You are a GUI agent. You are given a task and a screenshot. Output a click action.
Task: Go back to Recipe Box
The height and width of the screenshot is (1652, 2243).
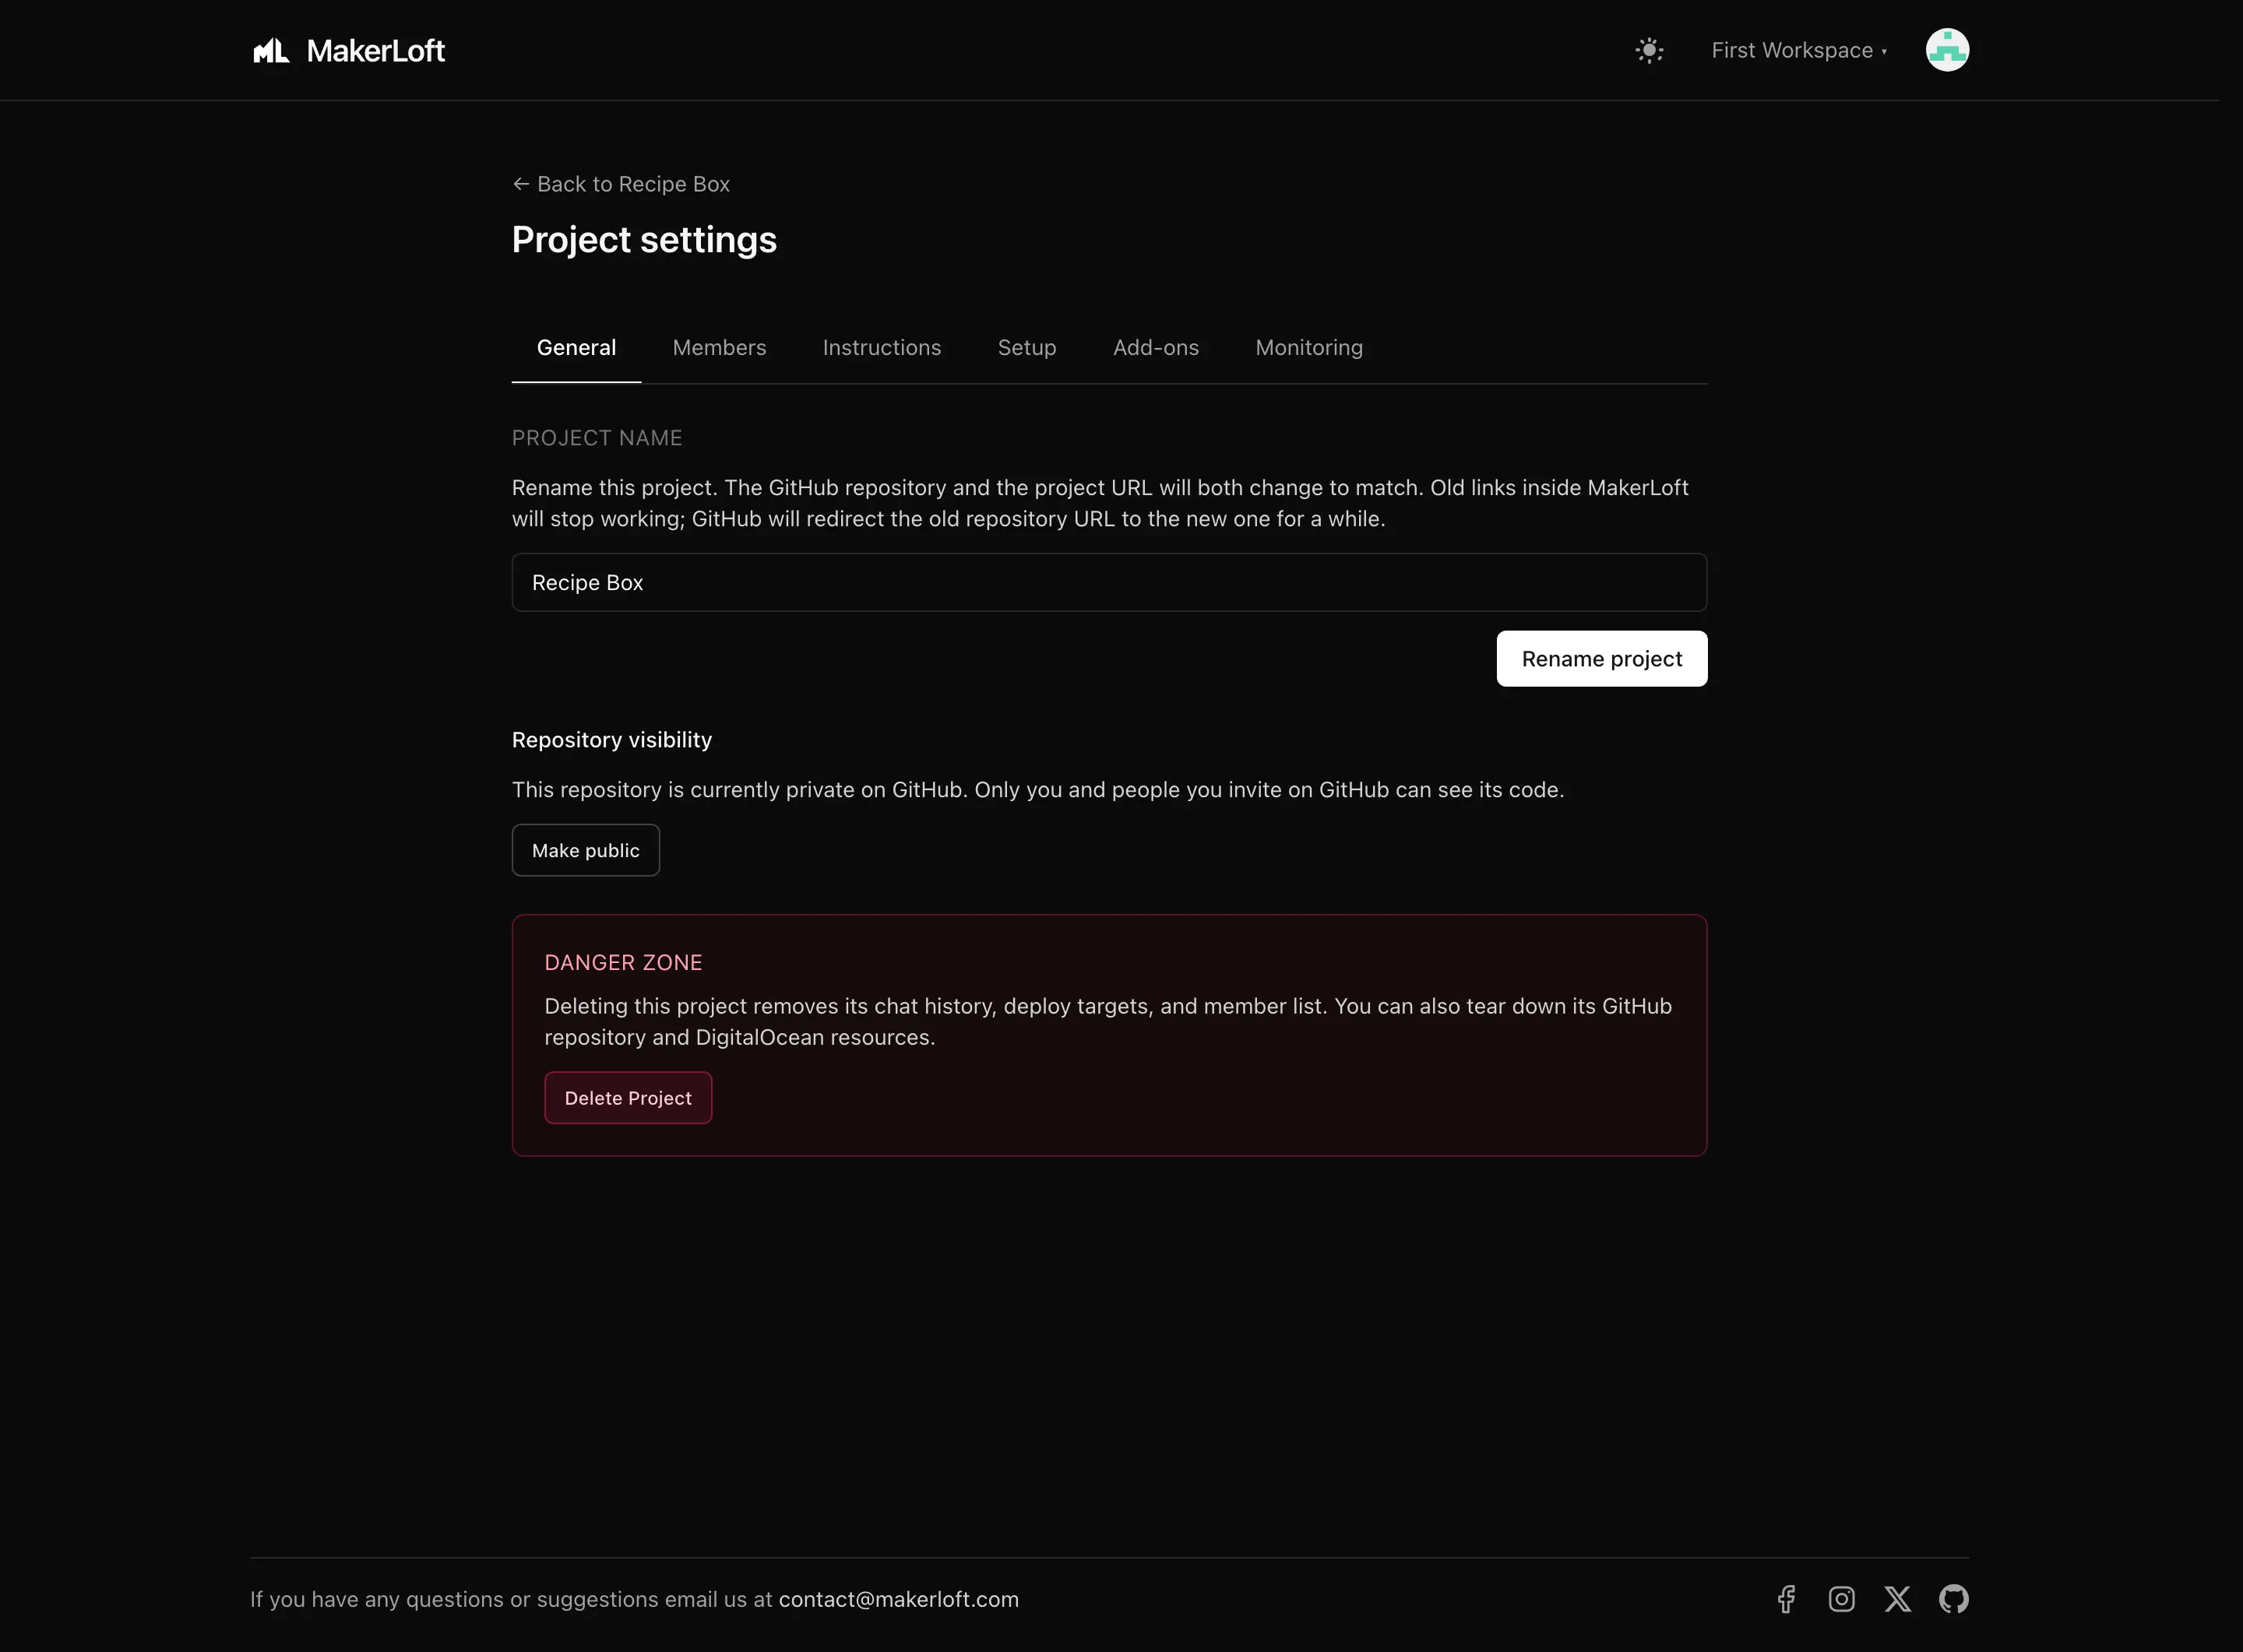click(x=620, y=184)
